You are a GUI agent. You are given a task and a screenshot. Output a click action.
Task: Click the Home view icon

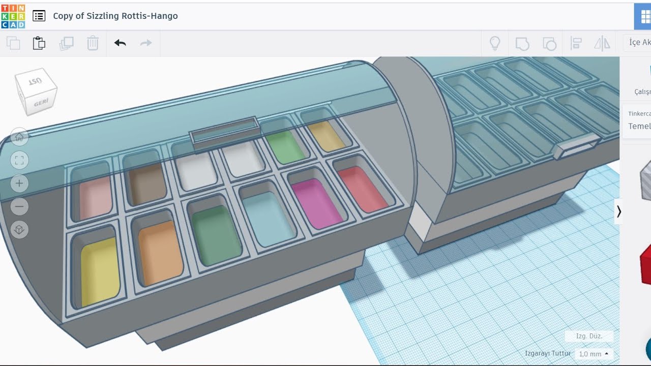click(x=19, y=137)
